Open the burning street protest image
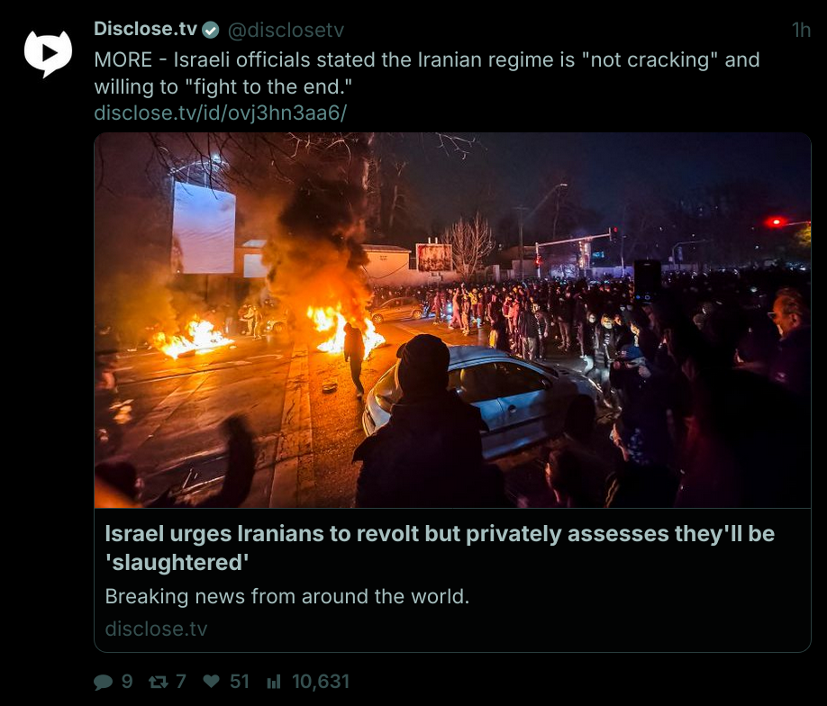This screenshot has width=827, height=706. click(x=452, y=320)
